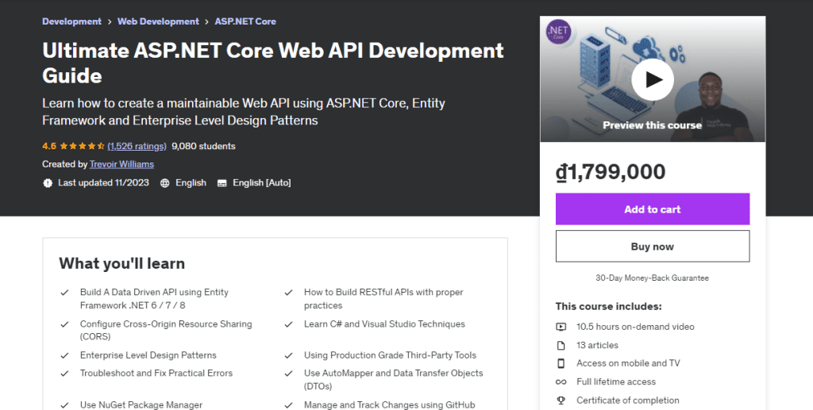Click checkmark beside Using Production Grade Third-Party Tools
The height and width of the screenshot is (410, 813).
tap(289, 355)
